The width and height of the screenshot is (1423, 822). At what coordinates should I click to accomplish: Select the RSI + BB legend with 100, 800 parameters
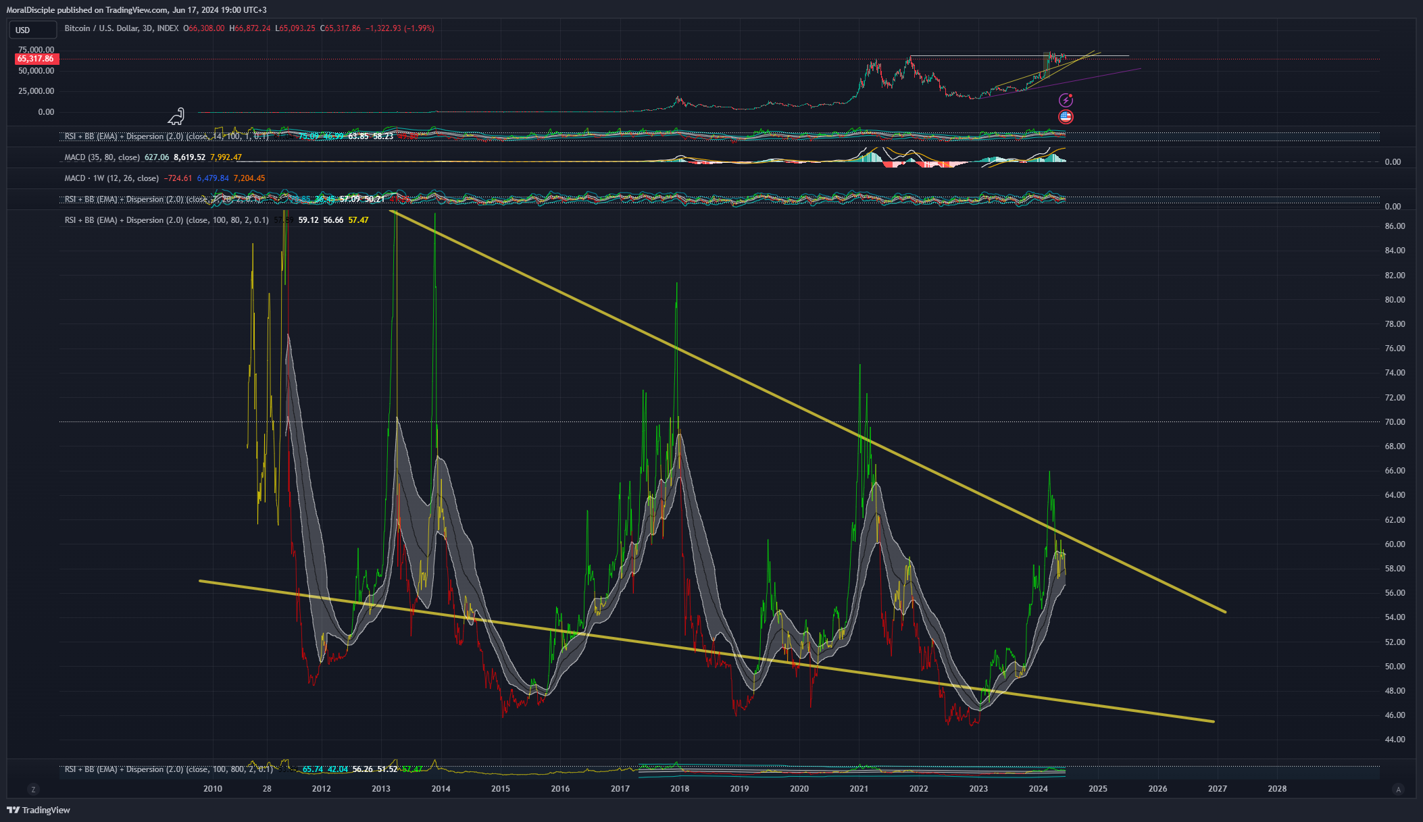169,769
